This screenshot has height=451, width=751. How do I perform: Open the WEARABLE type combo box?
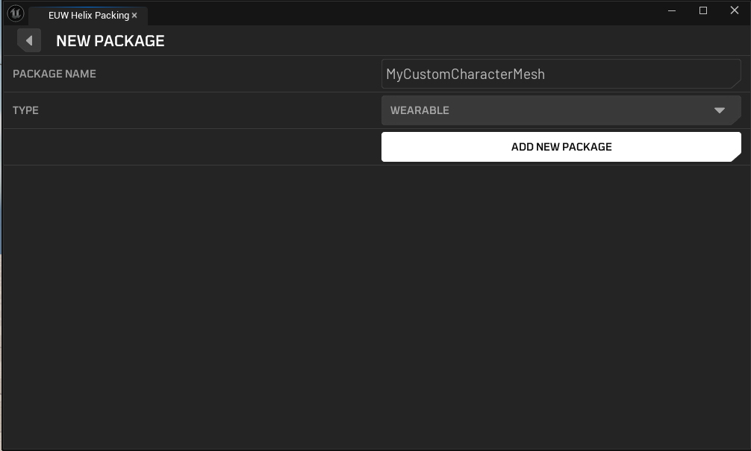552,110
